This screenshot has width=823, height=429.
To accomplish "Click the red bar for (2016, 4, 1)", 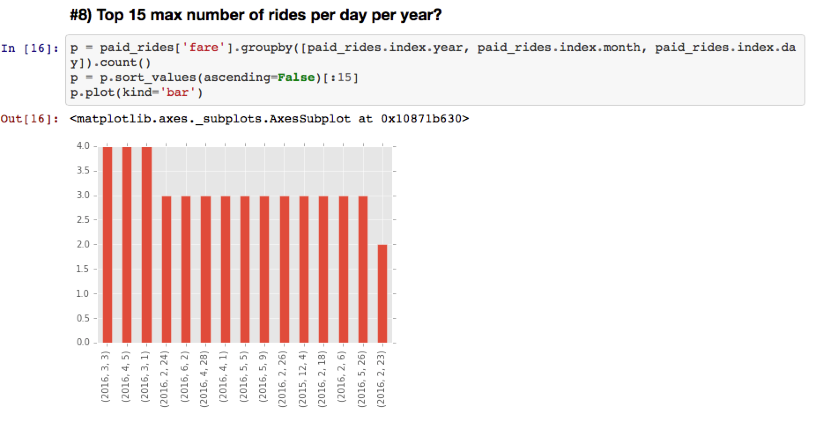I will 225,269.
